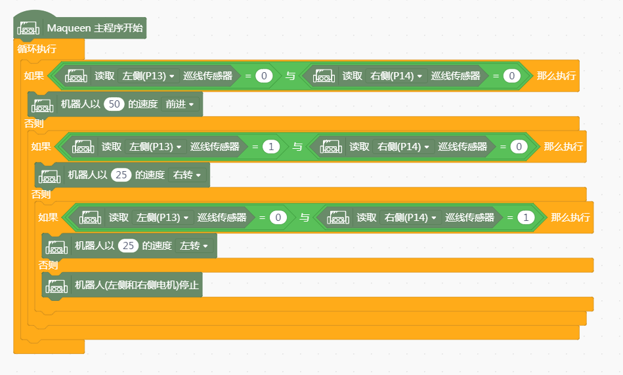
Task: Select the 机器人(左侧和右侧电机)停止 block text
Action: tap(137, 285)
